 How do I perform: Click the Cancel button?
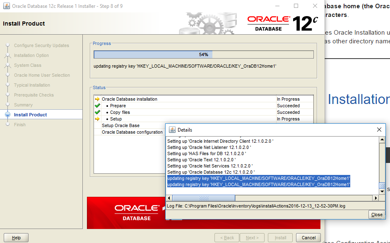[308, 238]
